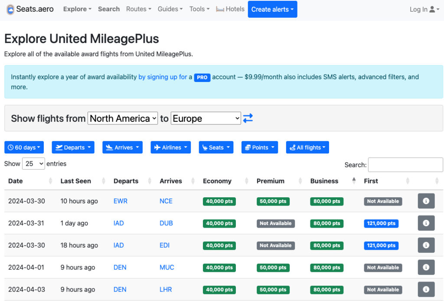Click the Seats.aero logo icon

[10, 9]
